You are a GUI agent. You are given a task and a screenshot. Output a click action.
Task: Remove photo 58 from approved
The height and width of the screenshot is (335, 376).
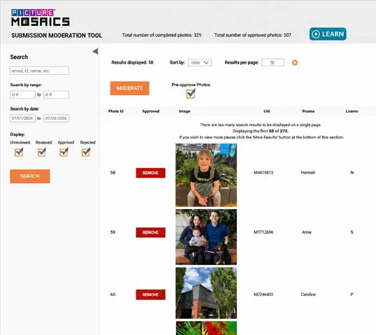pos(150,173)
